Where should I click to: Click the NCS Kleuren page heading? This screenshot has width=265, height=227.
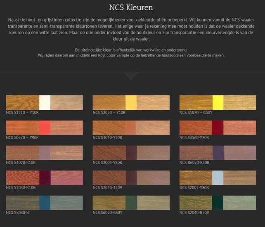tap(132, 7)
